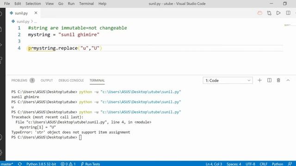The height and width of the screenshot is (166, 296).
Task: Click line number 1 in the gutter
Action: [19, 28]
